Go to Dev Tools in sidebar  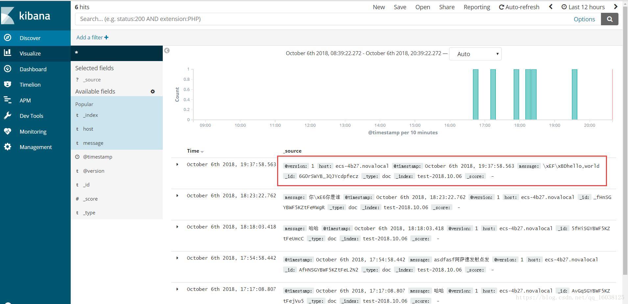[35, 116]
